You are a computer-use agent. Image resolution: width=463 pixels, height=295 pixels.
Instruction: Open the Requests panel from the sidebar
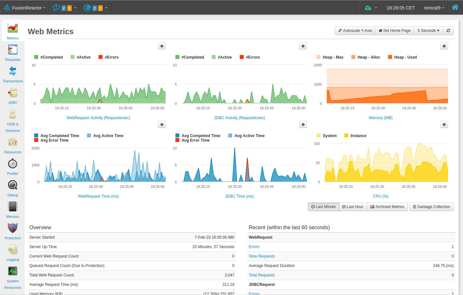13,52
